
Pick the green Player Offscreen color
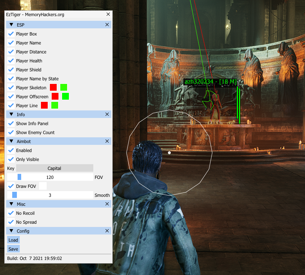tap(66, 96)
